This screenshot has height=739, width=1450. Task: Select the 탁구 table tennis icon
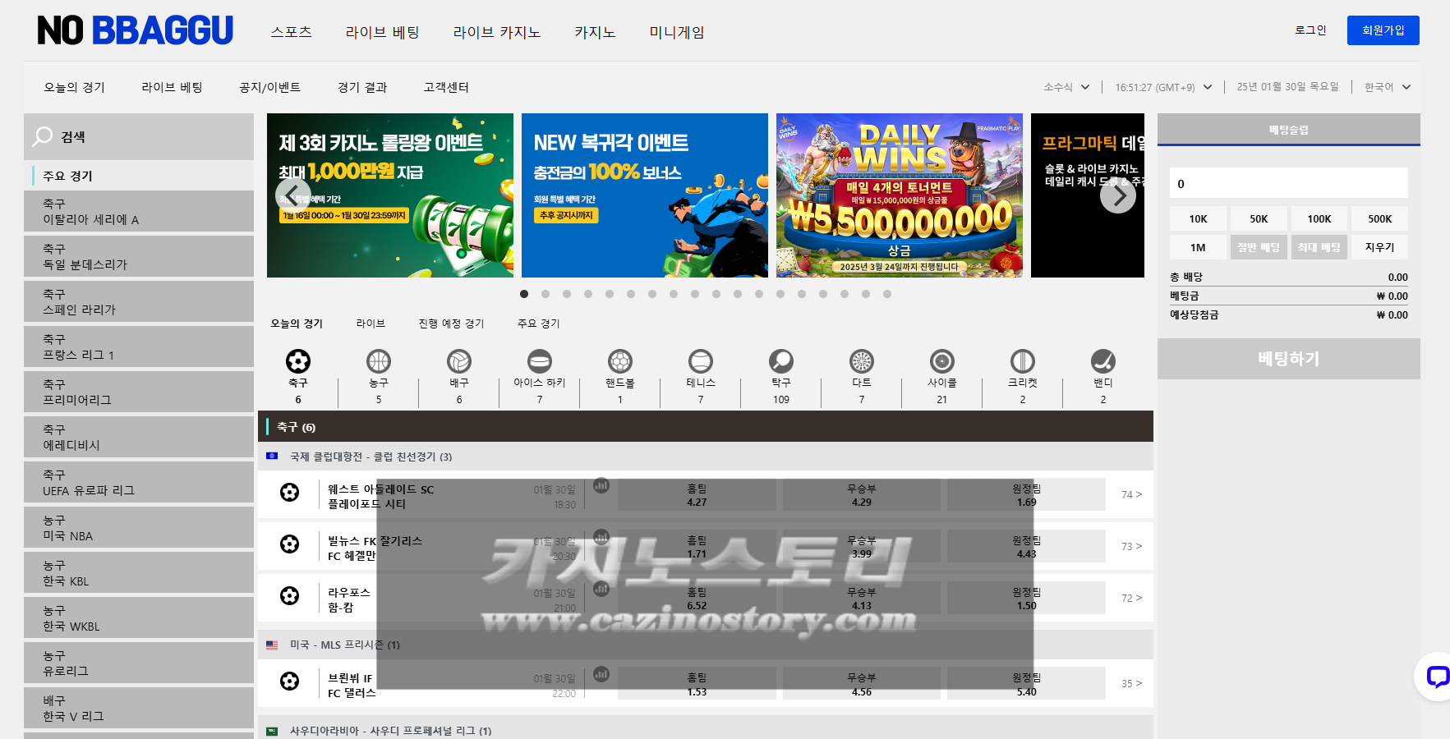(x=780, y=361)
